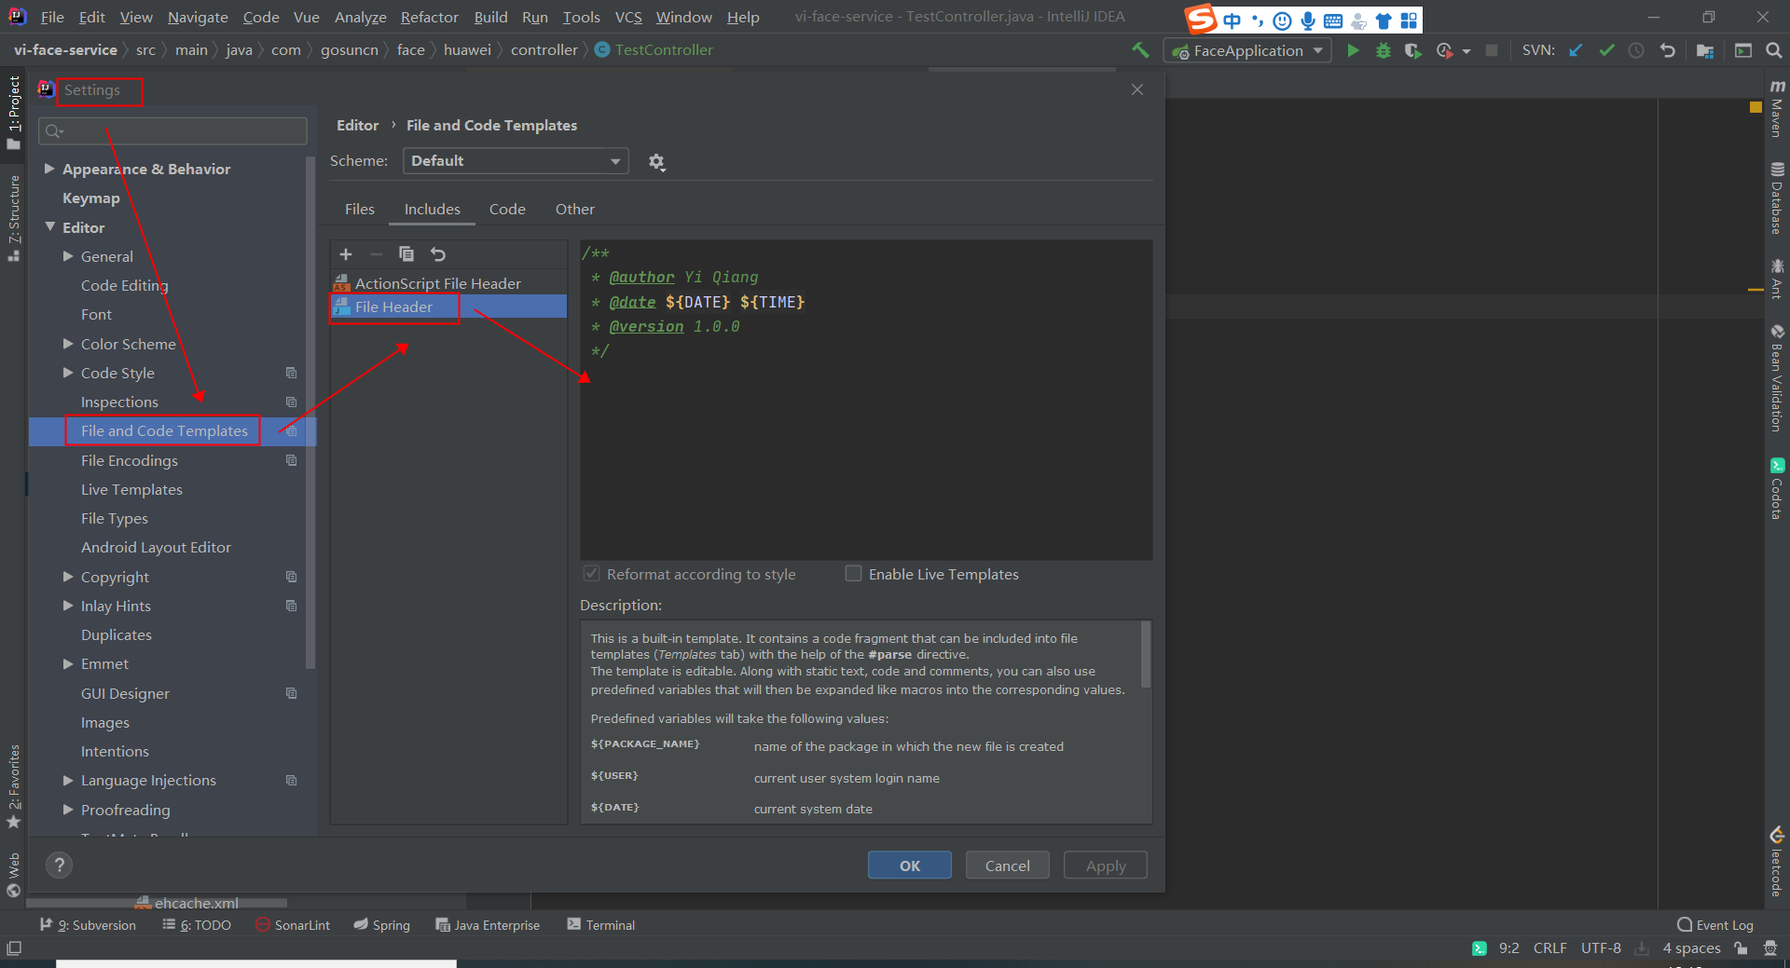The width and height of the screenshot is (1790, 968).
Task: Expand the General settings node
Action: point(68,256)
